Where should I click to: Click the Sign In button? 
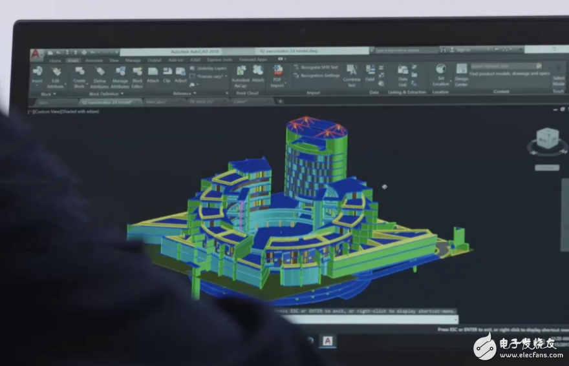tap(463, 50)
